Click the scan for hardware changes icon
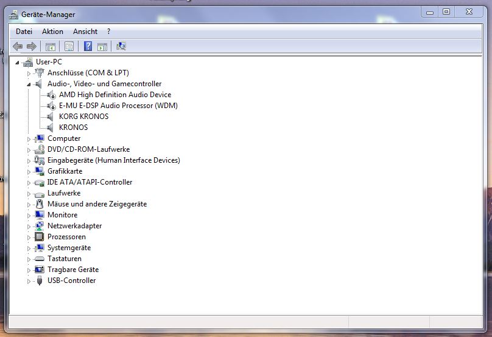 click(x=121, y=46)
